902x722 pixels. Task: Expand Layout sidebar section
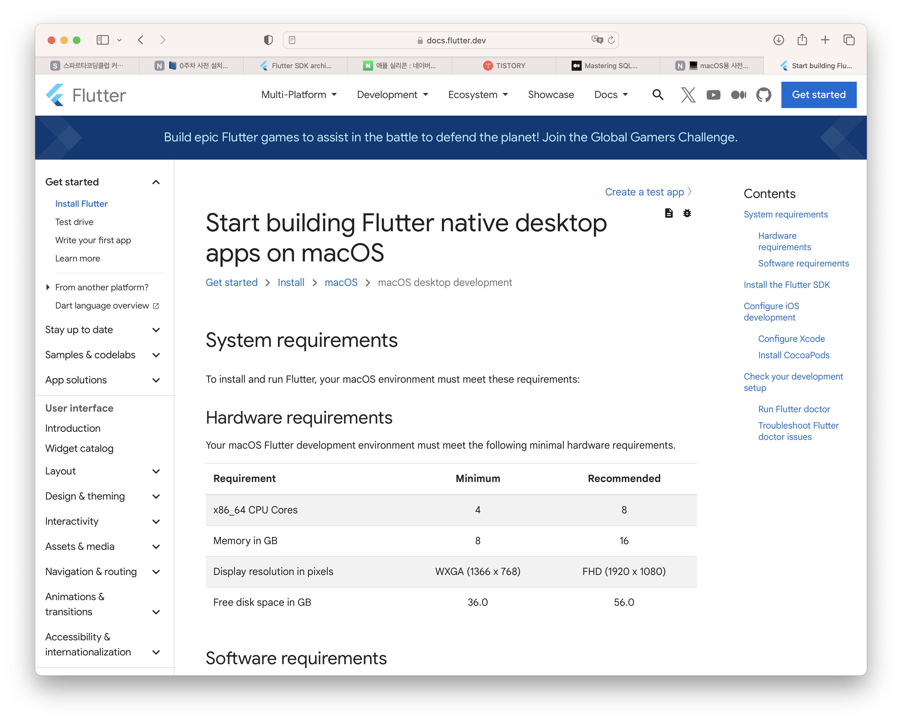coord(156,471)
